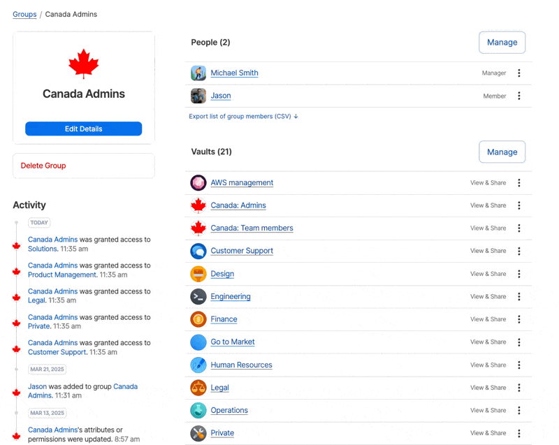This screenshot has width=559, height=445.
Task: Click the Customer Support vault icon
Action: 198,251
